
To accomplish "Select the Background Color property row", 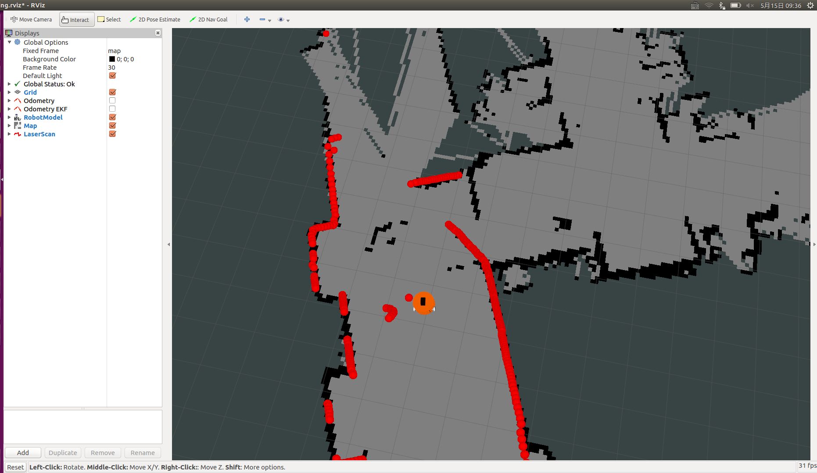I will (x=83, y=59).
